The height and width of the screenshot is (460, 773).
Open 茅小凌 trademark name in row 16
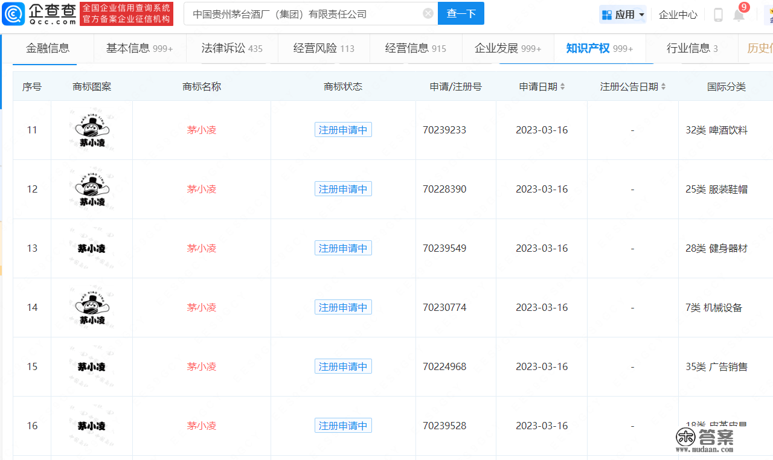[202, 426]
